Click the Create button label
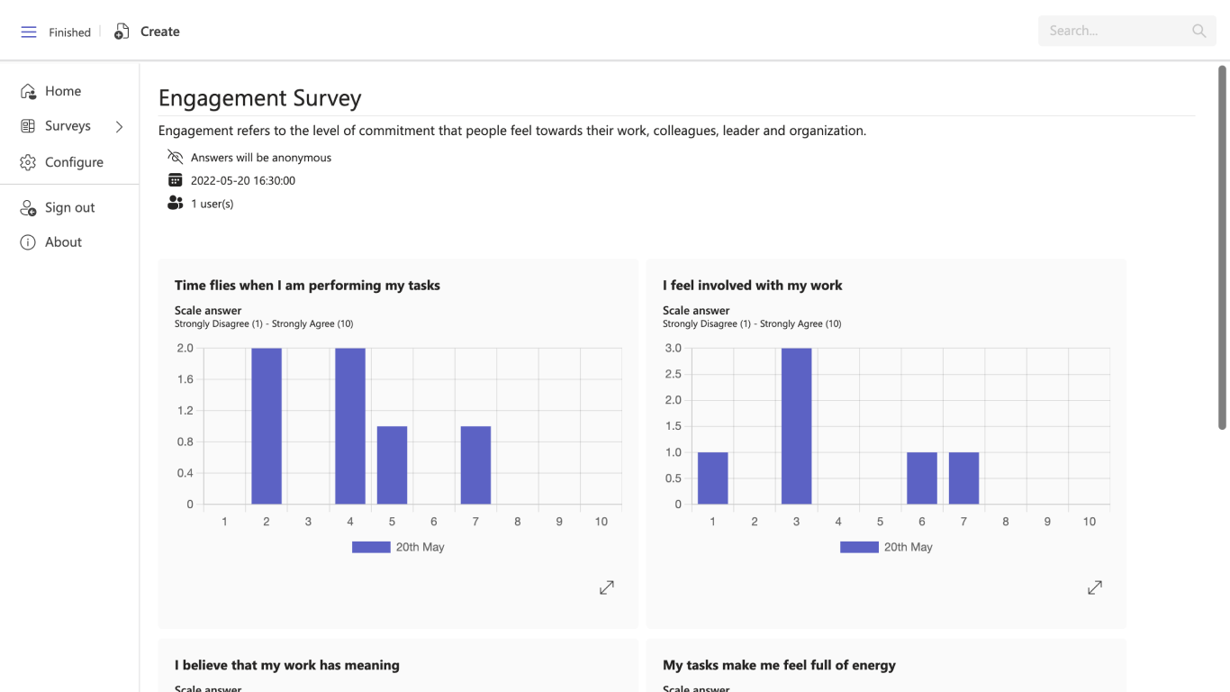 (x=160, y=32)
